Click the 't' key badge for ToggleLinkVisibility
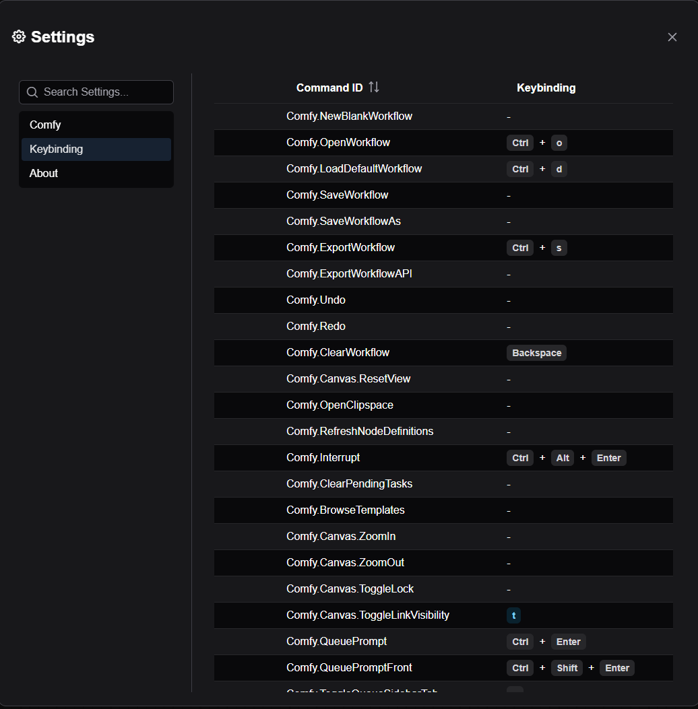The width and height of the screenshot is (698, 709). (x=514, y=615)
